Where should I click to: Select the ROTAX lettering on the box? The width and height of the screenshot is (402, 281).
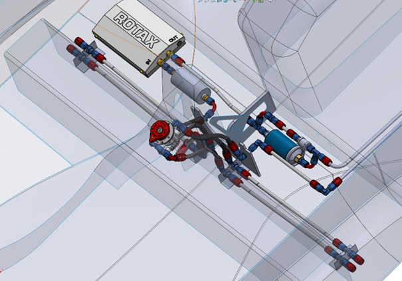pyautogui.click(x=137, y=31)
